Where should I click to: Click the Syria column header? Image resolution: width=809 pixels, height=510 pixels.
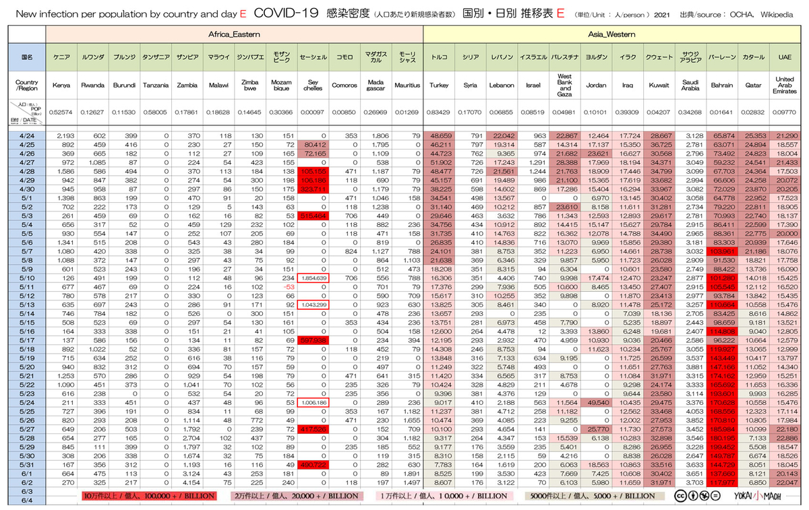[470, 86]
